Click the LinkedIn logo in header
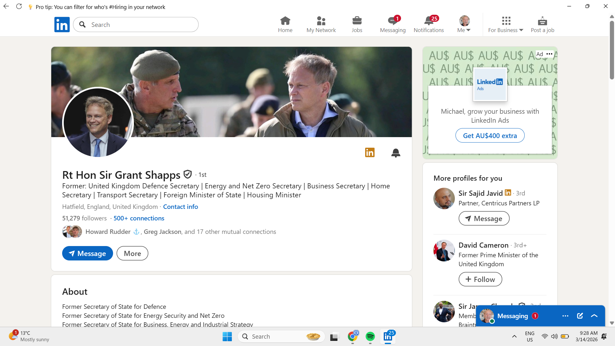615x346 pixels. (x=62, y=25)
